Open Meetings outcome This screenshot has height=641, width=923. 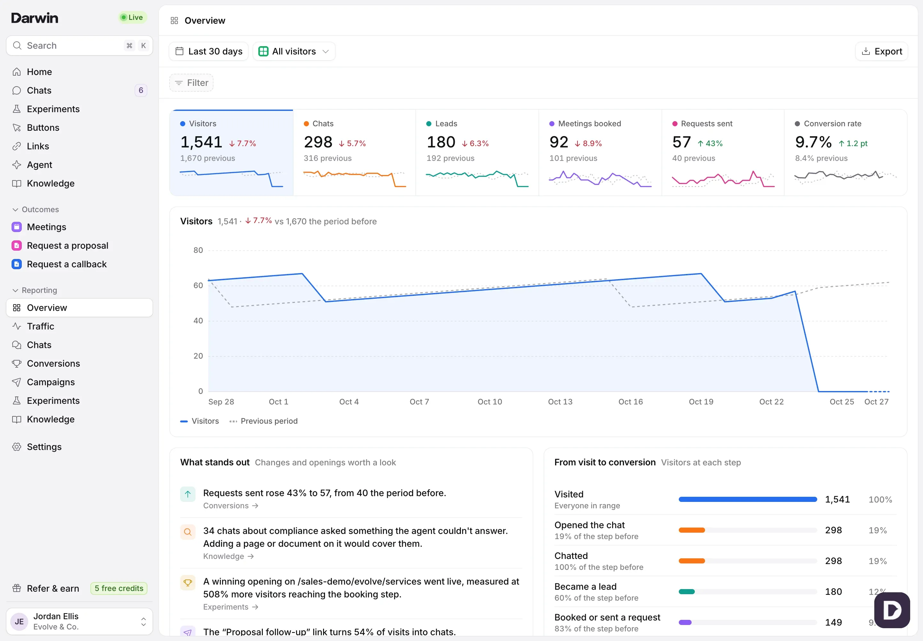[x=79, y=227]
